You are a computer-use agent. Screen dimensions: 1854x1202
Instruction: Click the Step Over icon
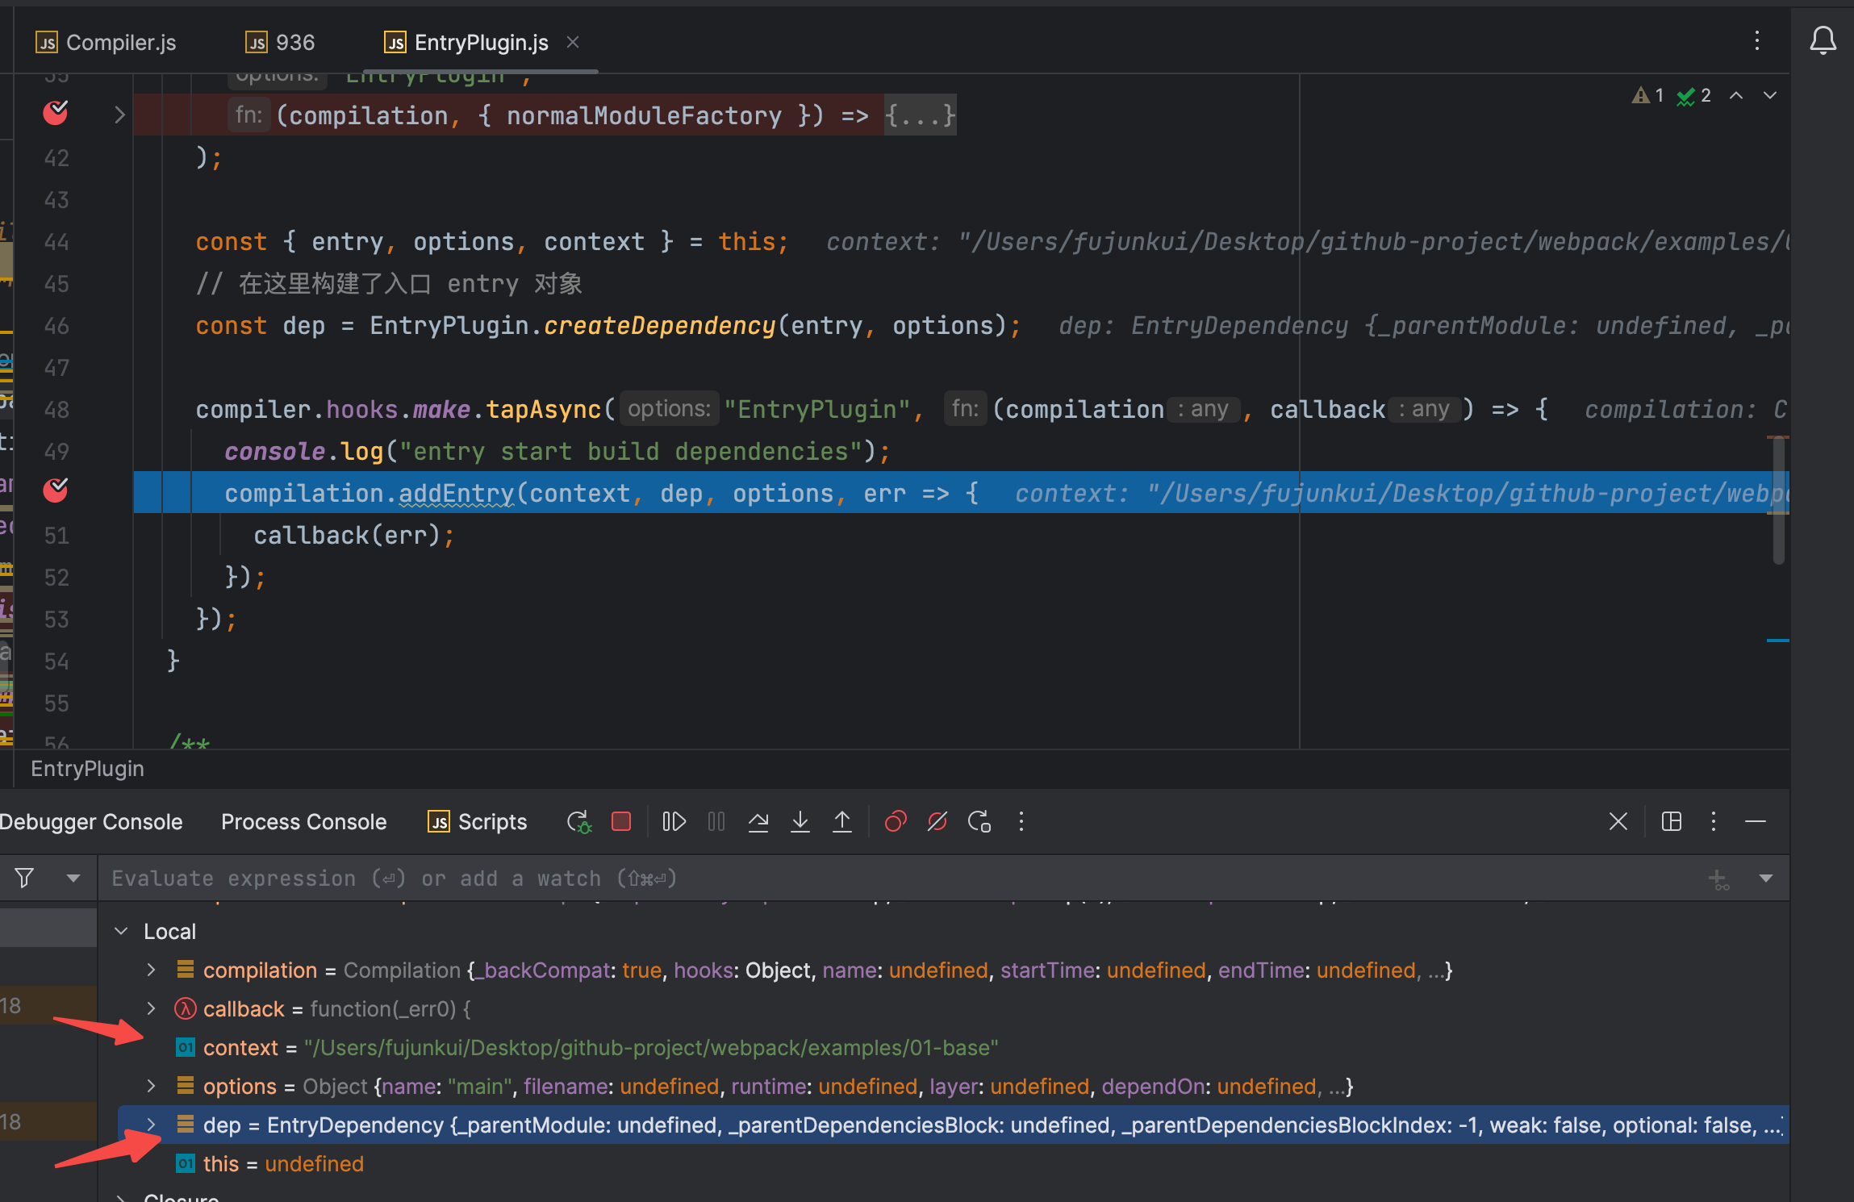point(758,822)
